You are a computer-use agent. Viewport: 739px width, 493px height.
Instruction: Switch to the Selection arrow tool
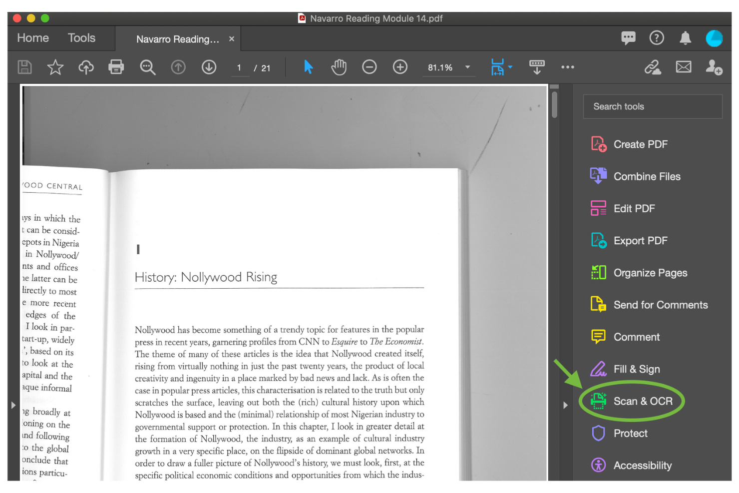(308, 66)
